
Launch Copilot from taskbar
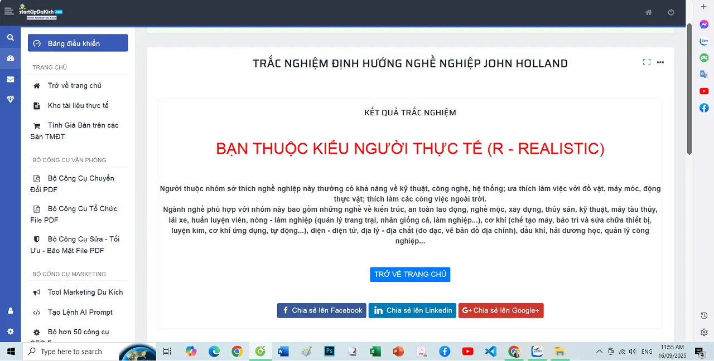click(191, 352)
